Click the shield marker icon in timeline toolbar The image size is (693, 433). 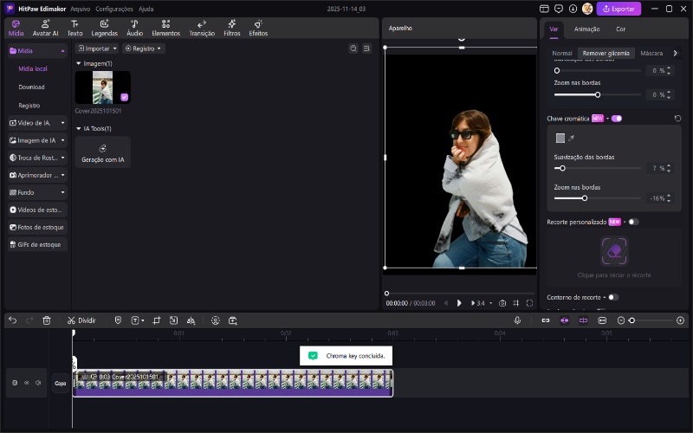coord(118,320)
